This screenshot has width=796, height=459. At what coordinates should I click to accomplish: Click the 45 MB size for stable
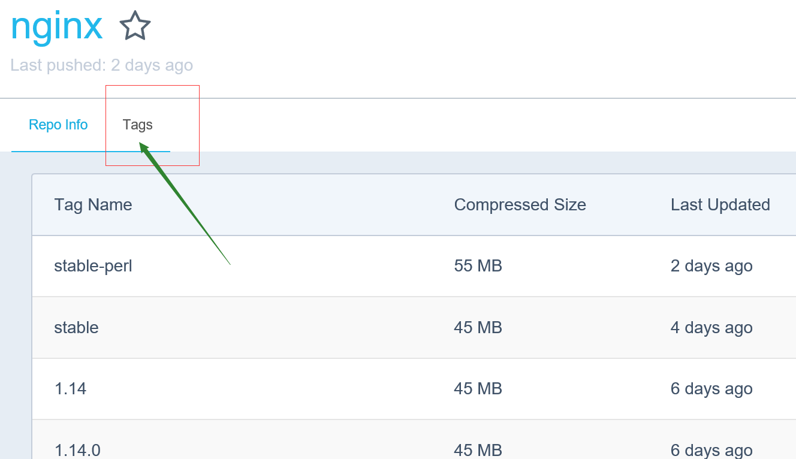click(x=478, y=328)
